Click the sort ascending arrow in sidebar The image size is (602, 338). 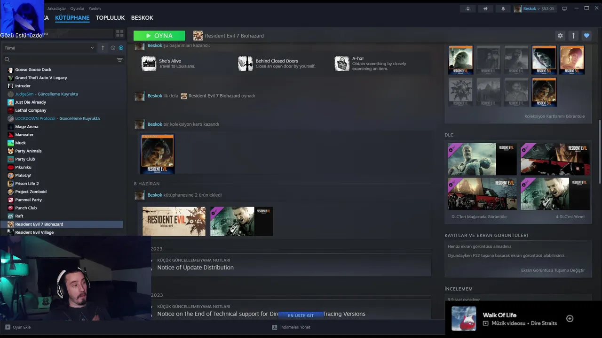click(x=103, y=48)
